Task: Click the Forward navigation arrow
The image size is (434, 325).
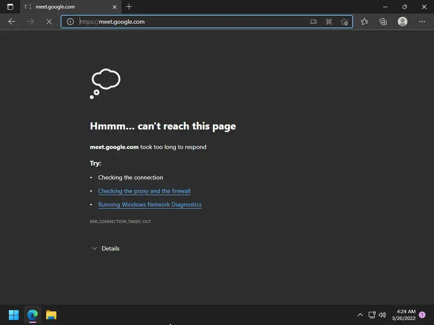Action: (x=31, y=22)
